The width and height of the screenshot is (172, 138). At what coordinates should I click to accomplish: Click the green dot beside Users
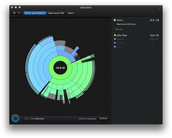[115, 20]
